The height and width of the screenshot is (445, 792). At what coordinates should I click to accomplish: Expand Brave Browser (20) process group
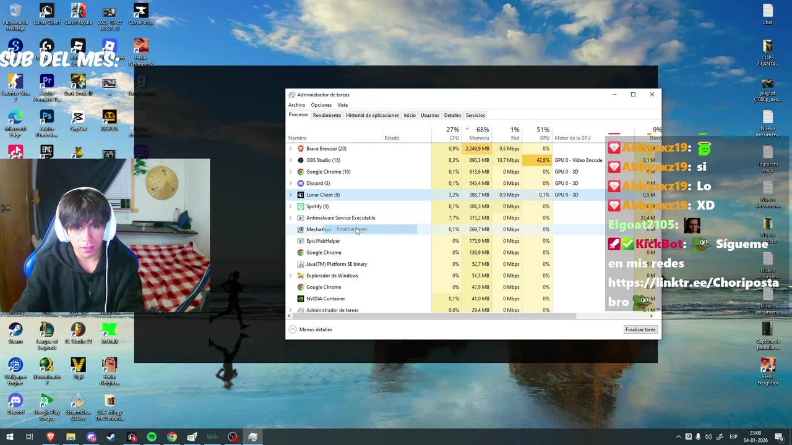290,149
